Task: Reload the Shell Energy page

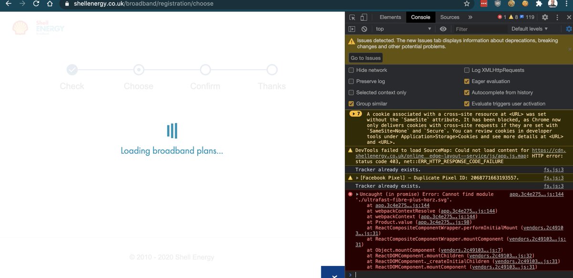Action: pos(36,3)
